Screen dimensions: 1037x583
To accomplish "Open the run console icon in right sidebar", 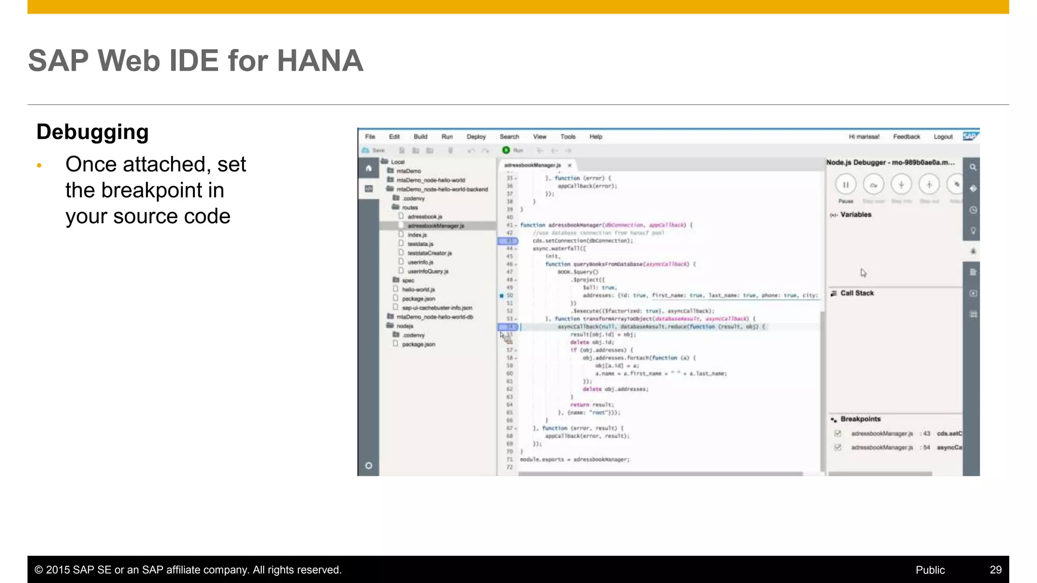I will [x=973, y=294].
